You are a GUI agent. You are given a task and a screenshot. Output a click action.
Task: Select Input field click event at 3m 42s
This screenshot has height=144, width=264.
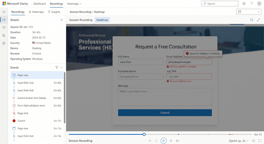(x=37, y=83)
